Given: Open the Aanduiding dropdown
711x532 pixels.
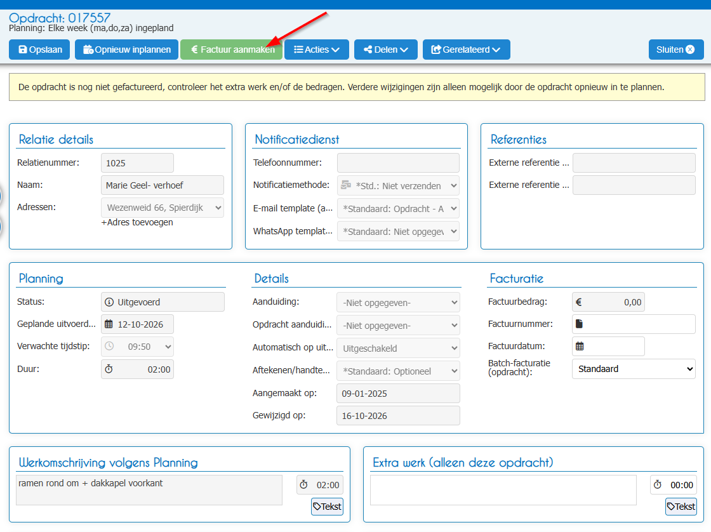Looking at the screenshot, I should point(398,303).
